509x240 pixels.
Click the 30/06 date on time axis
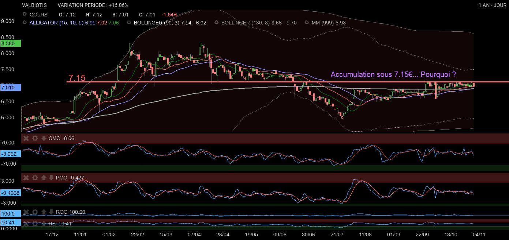[308, 235]
